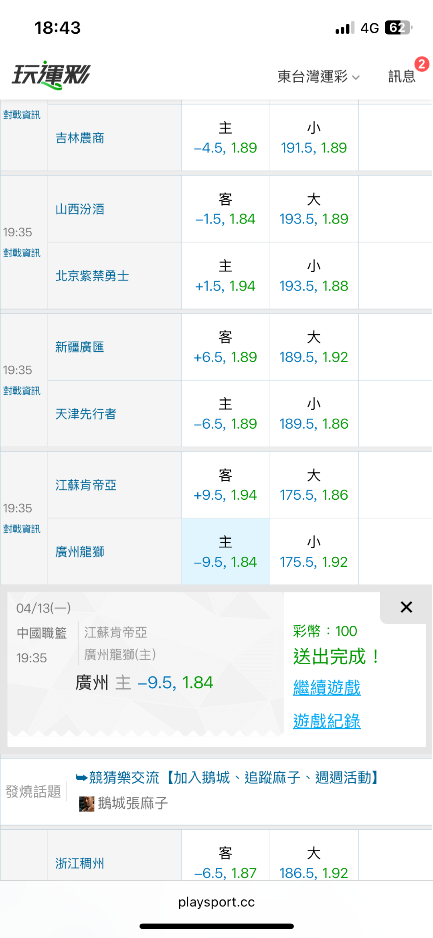Open the 東台灣運彩 dropdown
This screenshot has height=938, width=433.
(318, 76)
